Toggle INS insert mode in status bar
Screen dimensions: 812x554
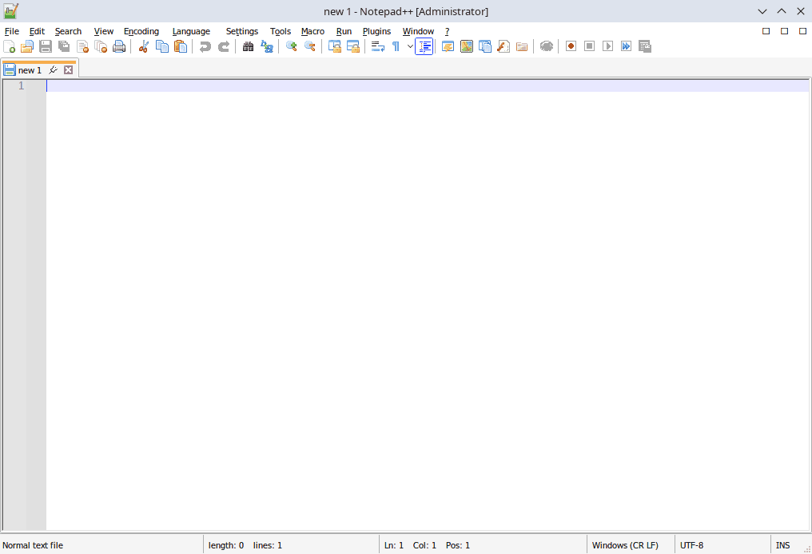click(x=782, y=545)
